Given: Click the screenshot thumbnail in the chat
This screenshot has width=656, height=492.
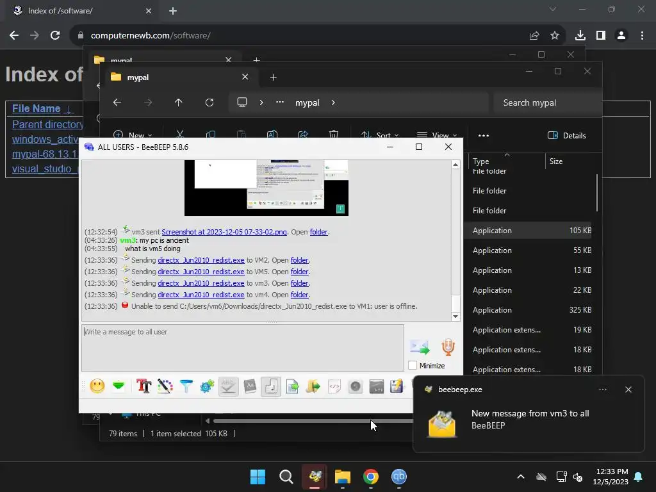Looking at the screenshot, I should click(x=266, y=188).
